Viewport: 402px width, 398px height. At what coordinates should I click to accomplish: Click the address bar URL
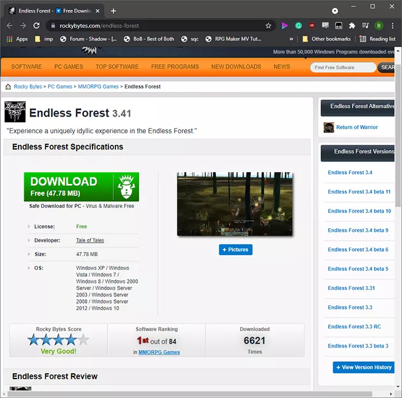click(99, 26)
